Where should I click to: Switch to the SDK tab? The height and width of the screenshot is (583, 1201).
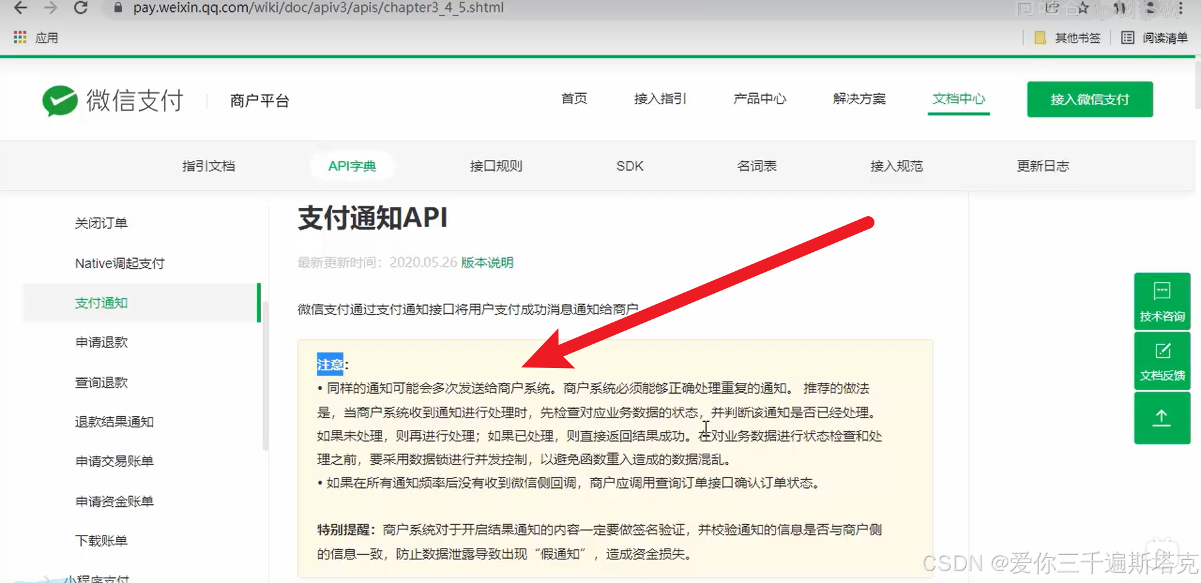(630, 166)
